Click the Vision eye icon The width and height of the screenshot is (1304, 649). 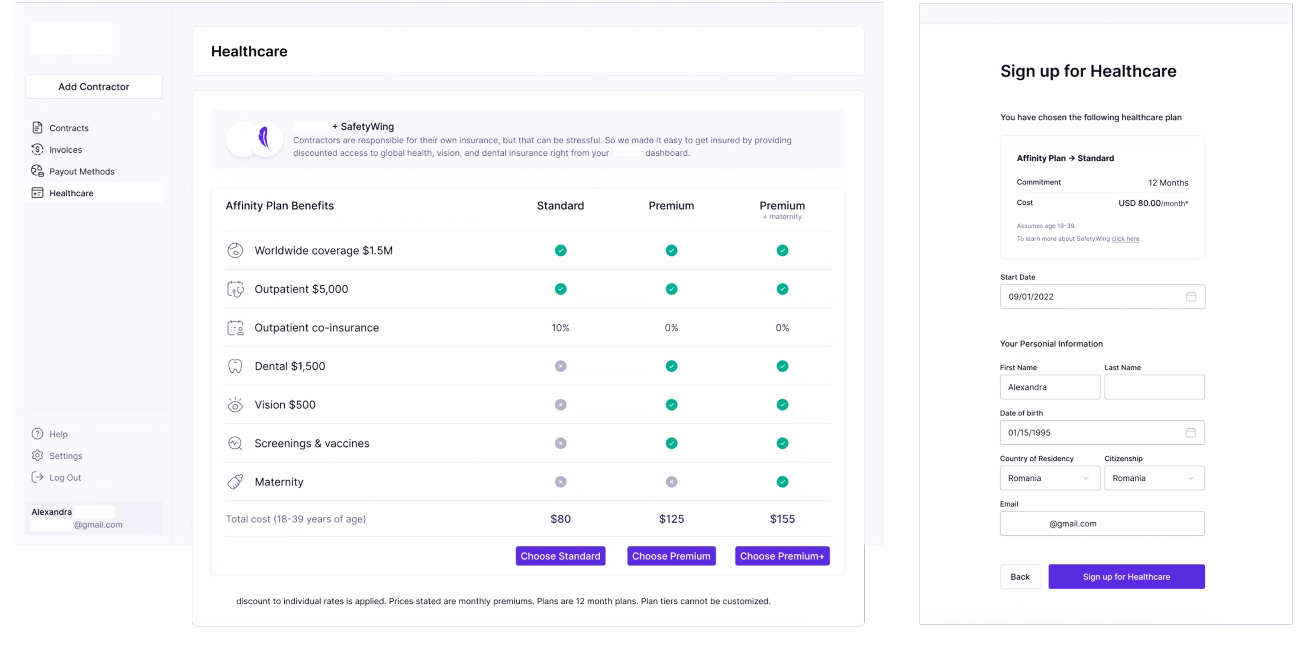click(x=235, y=404)
